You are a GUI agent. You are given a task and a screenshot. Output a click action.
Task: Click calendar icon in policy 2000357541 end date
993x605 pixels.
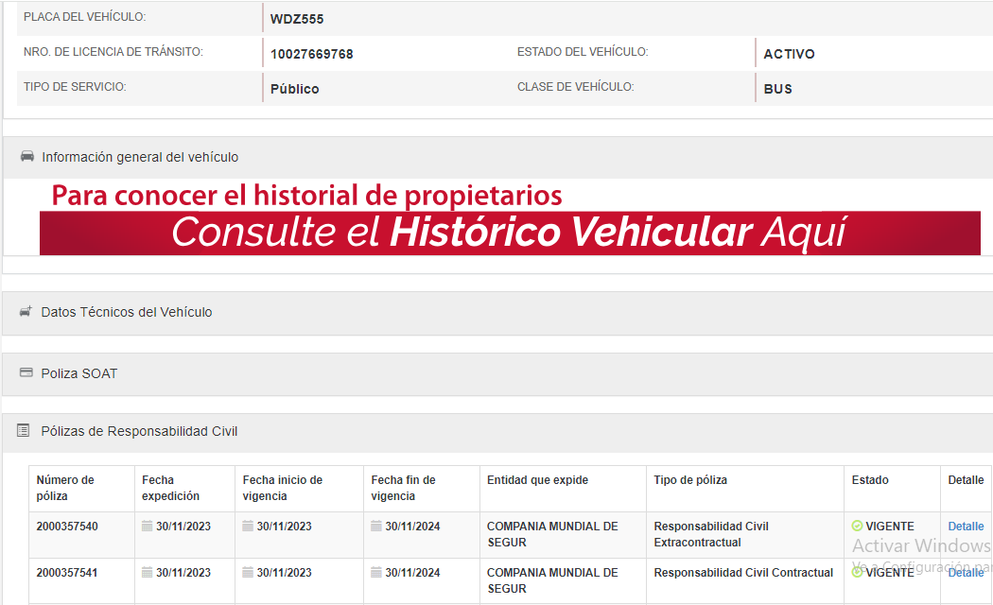[x=376, y=573]
